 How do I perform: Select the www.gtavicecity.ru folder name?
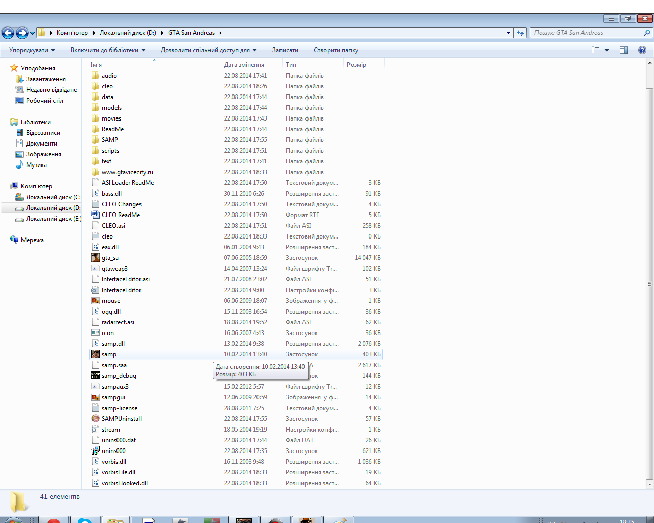127,172
